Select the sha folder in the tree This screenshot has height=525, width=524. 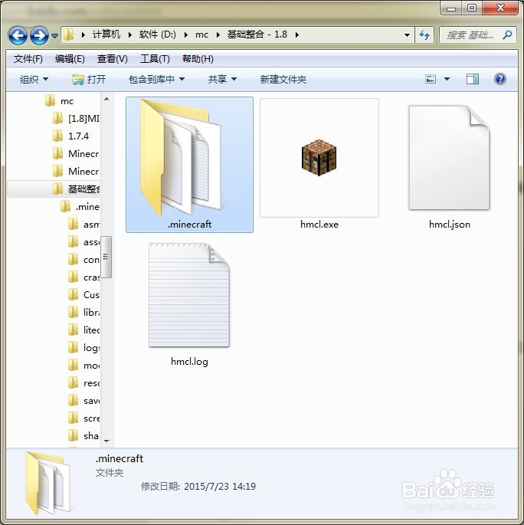click(84, 435)
